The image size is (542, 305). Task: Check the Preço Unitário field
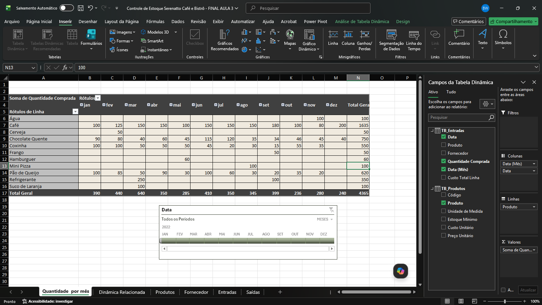[x=443, y=235]
